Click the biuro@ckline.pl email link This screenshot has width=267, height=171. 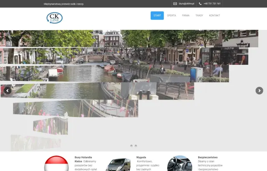(x=186, y=4)
